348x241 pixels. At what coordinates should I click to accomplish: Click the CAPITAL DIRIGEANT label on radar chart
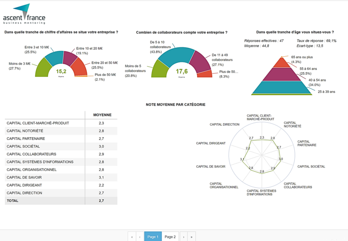coord(211,143)
